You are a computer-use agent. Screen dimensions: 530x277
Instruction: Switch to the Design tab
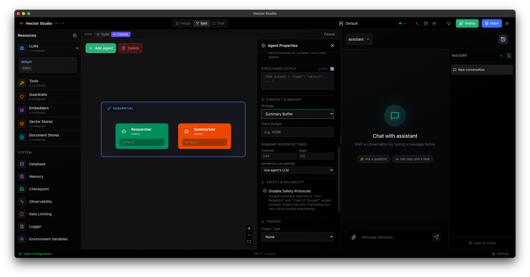tap(183, 23)
